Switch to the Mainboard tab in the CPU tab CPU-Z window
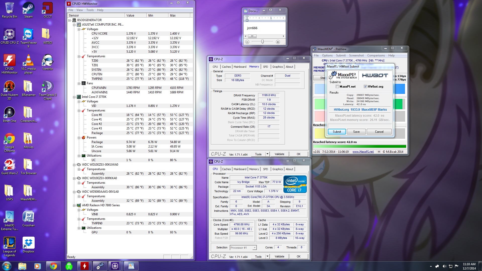The width and height of the screenshot is (482, 271). pyautogui.click(x=240, y=169)
